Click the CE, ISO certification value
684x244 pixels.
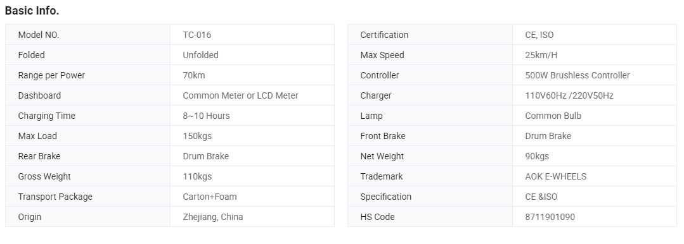point(539,35)
